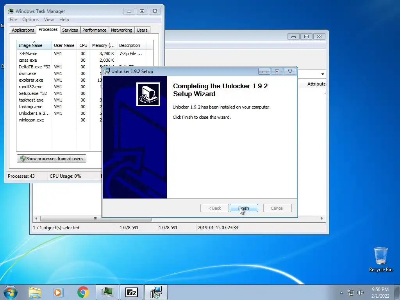Click right arrow of 7-Zip horizontal scrollbar
400x300 pixels.
[x=322, y=218]
